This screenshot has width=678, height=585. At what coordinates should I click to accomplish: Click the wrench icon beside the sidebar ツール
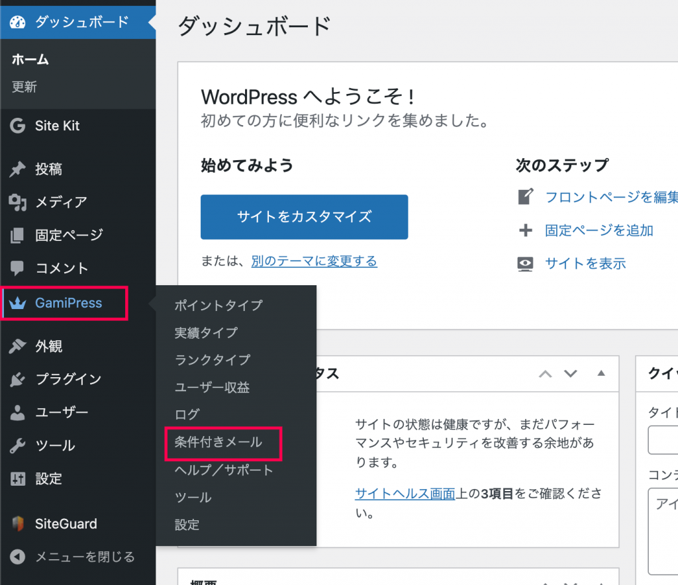(x=18, y=445)
